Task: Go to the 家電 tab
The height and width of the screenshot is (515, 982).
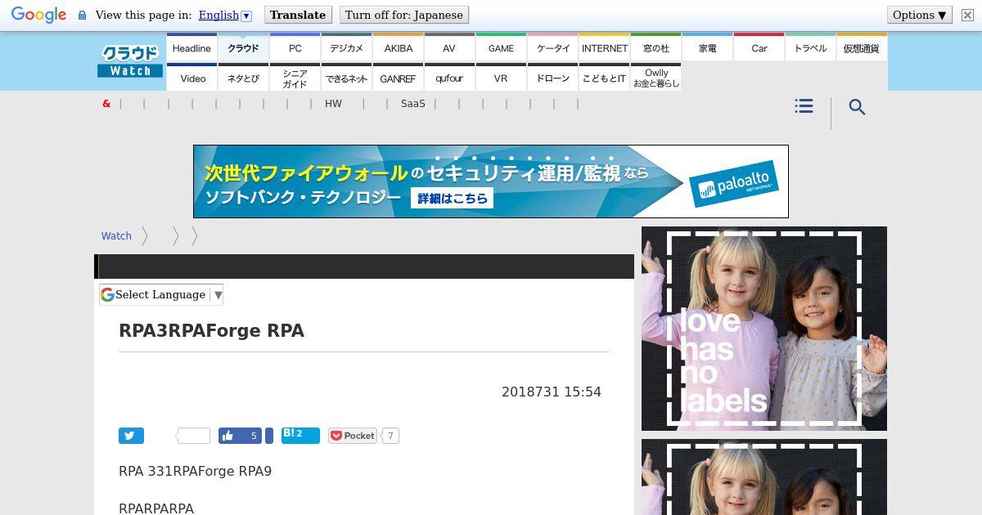Action: coord(708,47)
